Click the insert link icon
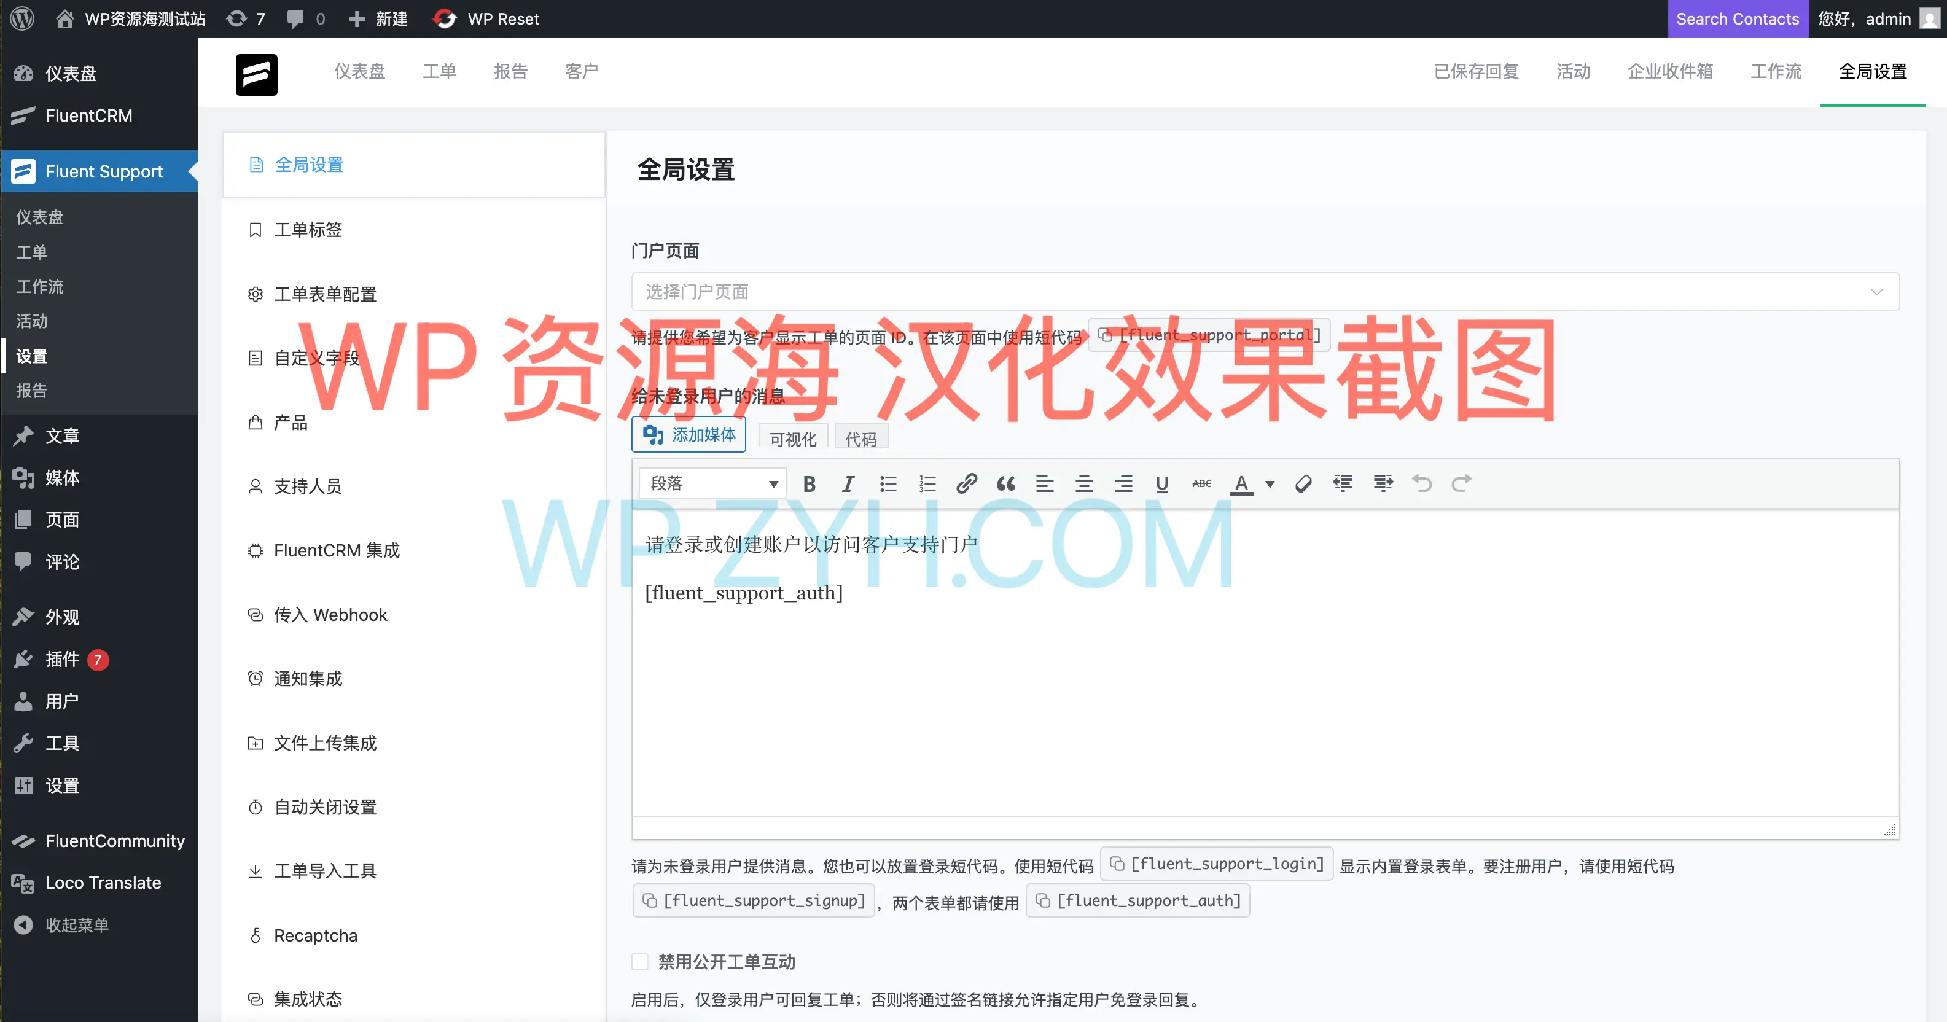 967,484
